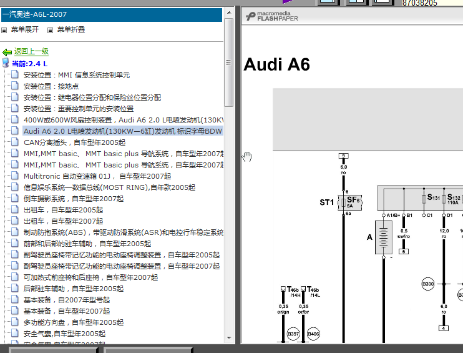Viewport: 463px width, 353px height.
Task: Click the 一汽奥迪-A6L-2007 header bar
Action: tap(112, 15)
